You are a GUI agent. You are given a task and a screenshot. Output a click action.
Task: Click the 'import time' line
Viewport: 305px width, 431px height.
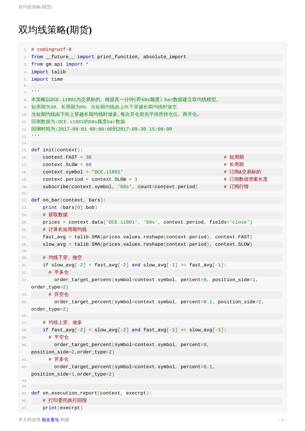click(x=47, y=79)
